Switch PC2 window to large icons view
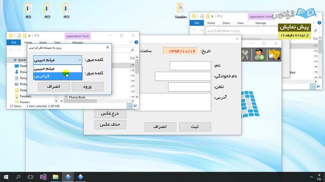The image size is (325, 182). click(319, 86)
